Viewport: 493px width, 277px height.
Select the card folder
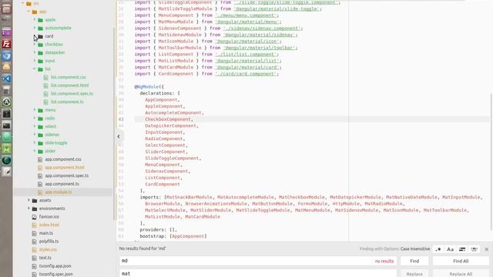49,36
